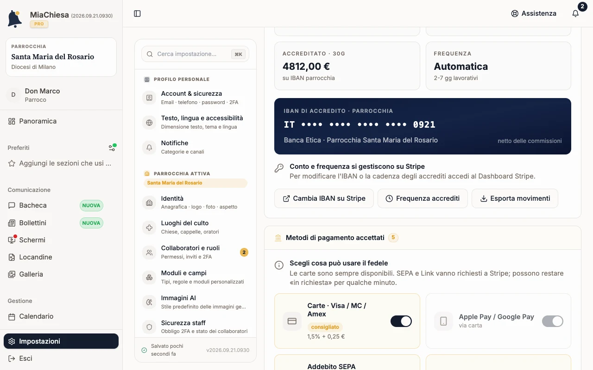Click the credit card icon in Carte card
Viewport: 593px width, 370px height.
click(x=292, y=321)
